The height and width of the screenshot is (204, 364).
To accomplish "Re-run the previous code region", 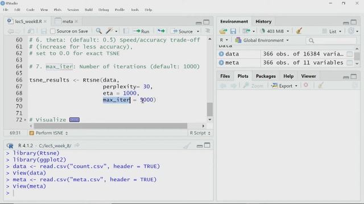I will click(161, 31).
